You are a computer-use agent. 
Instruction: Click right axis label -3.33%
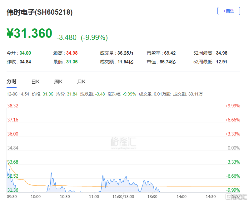click(233, 162)
